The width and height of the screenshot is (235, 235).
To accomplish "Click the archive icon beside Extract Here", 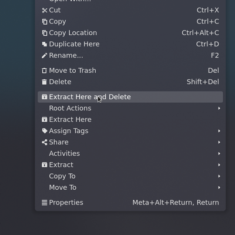I will click(45, 120).
